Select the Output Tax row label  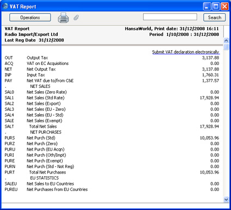38,58
